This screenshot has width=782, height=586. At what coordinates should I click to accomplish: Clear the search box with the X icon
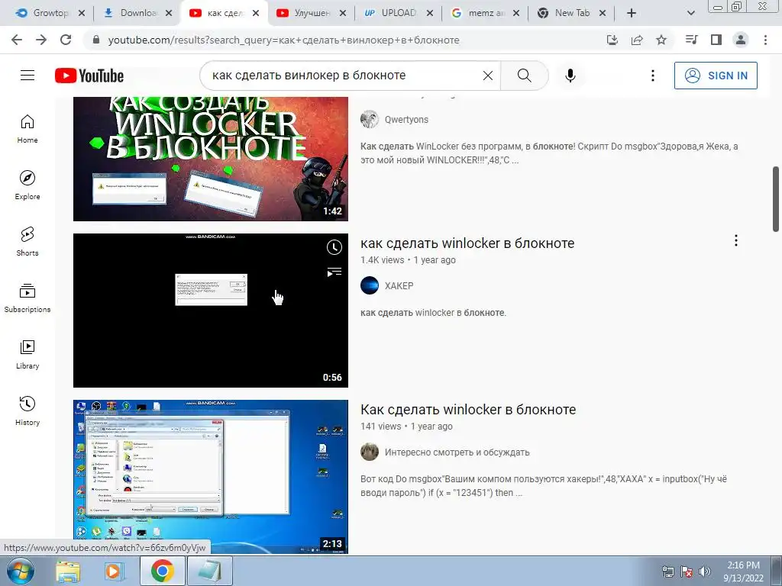pos(488,76)
